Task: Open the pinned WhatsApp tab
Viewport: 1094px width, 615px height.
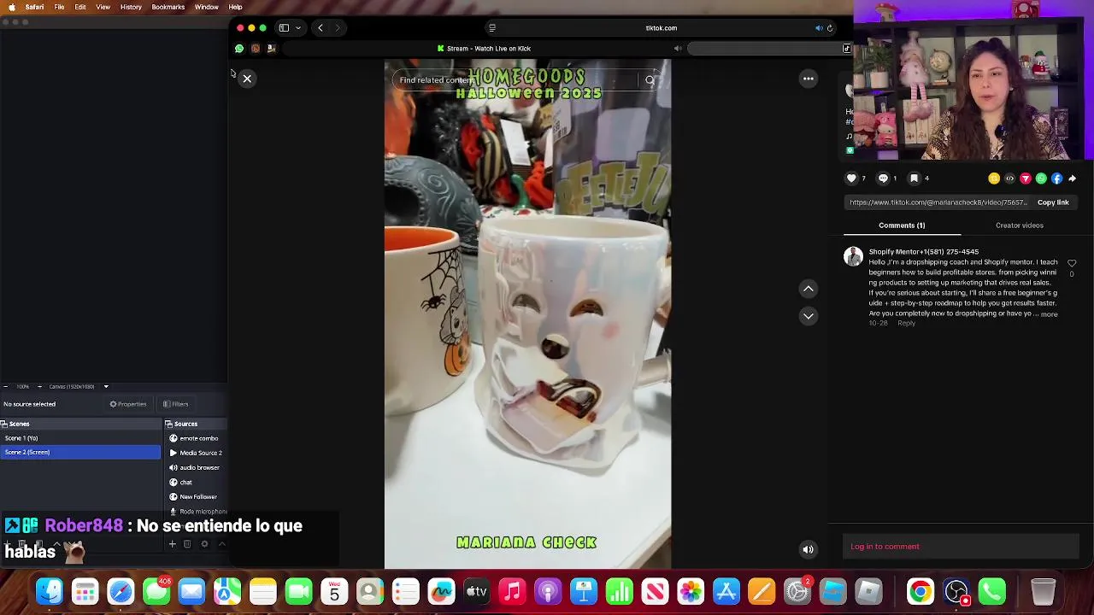Action: [x=239, y=49]
